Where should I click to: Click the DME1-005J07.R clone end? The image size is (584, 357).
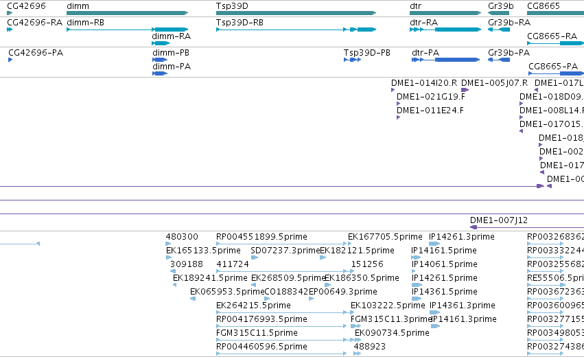pos(465,90)
